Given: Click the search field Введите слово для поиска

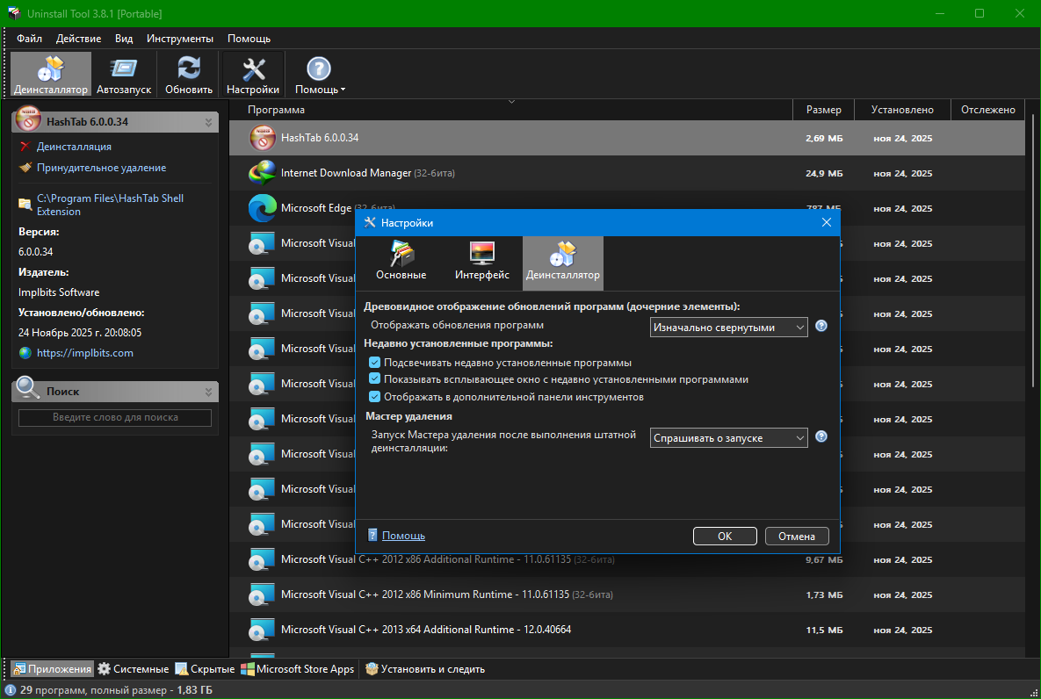Looking at the screenshot, I should (115, 418).
